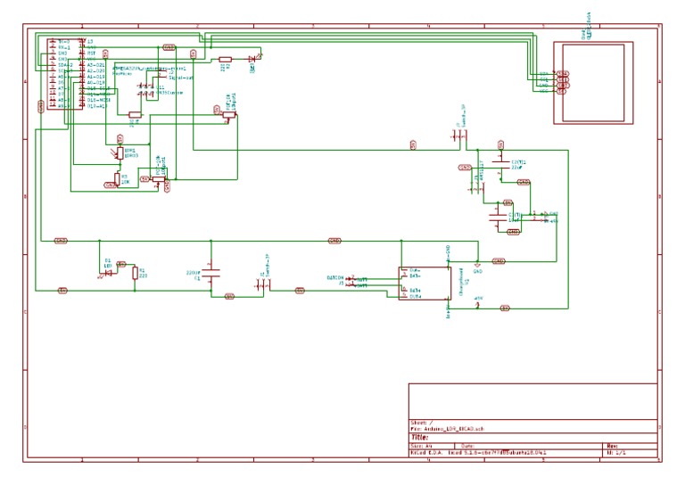685x485 pixels.
Task: Select the top LED diode symbol D2
Action: pos(253,59)
